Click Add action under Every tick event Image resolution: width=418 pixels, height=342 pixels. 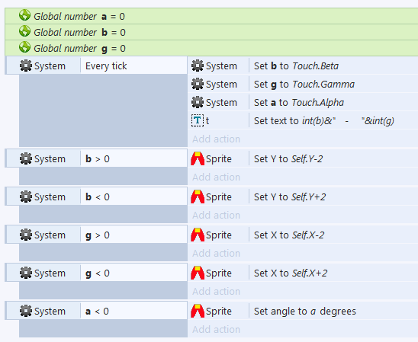[216, 139]
